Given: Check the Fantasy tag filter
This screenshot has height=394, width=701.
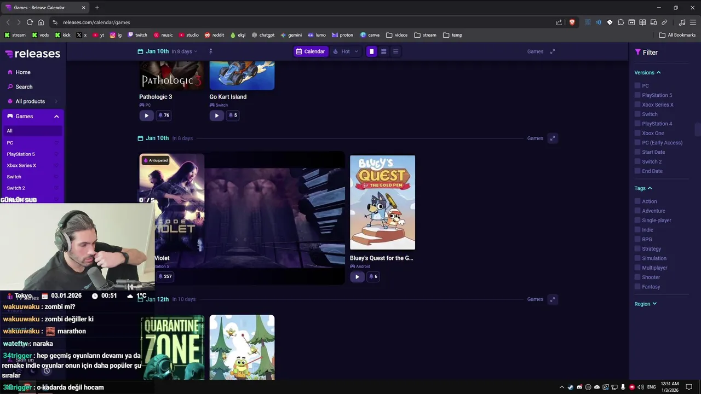Looking at the screenshot, I should (637, 287).
